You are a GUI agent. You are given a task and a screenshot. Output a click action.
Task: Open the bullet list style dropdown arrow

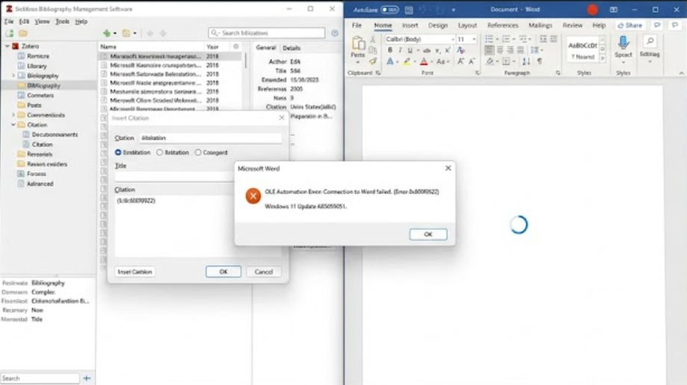pyautogui.click(x=497, y=40)
